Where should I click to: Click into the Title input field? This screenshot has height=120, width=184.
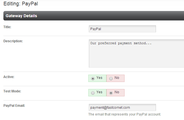[x=122, y=29]
